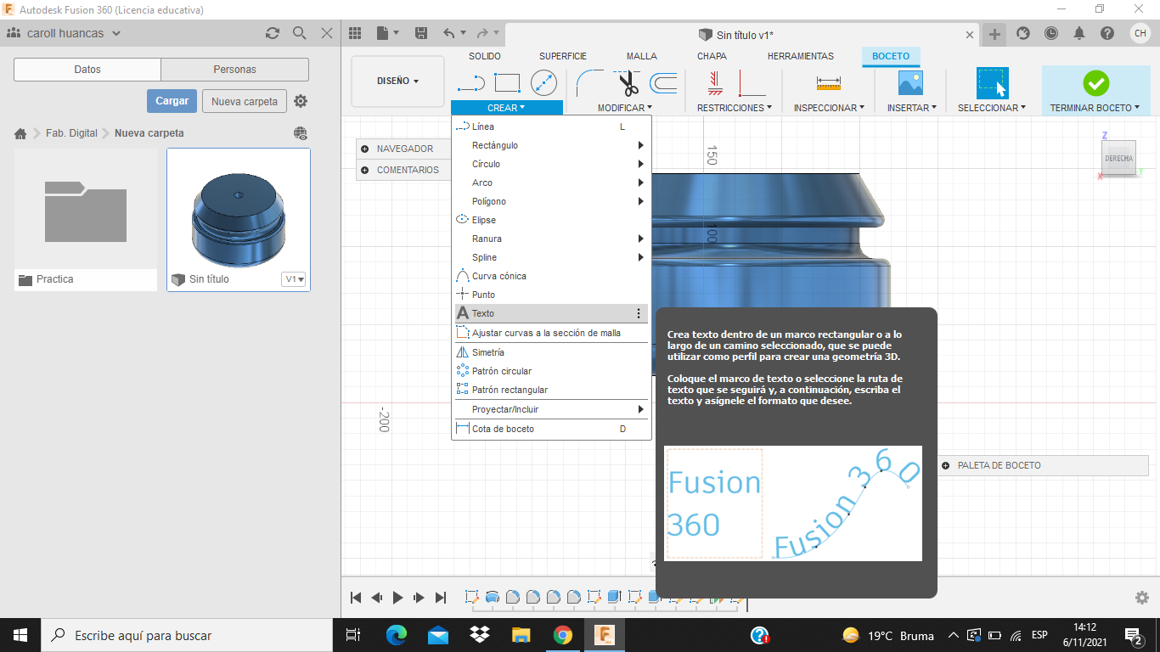Open the CH profile avatar
The height and width of the screenshot is (652, 1160).
point(1140,33)
